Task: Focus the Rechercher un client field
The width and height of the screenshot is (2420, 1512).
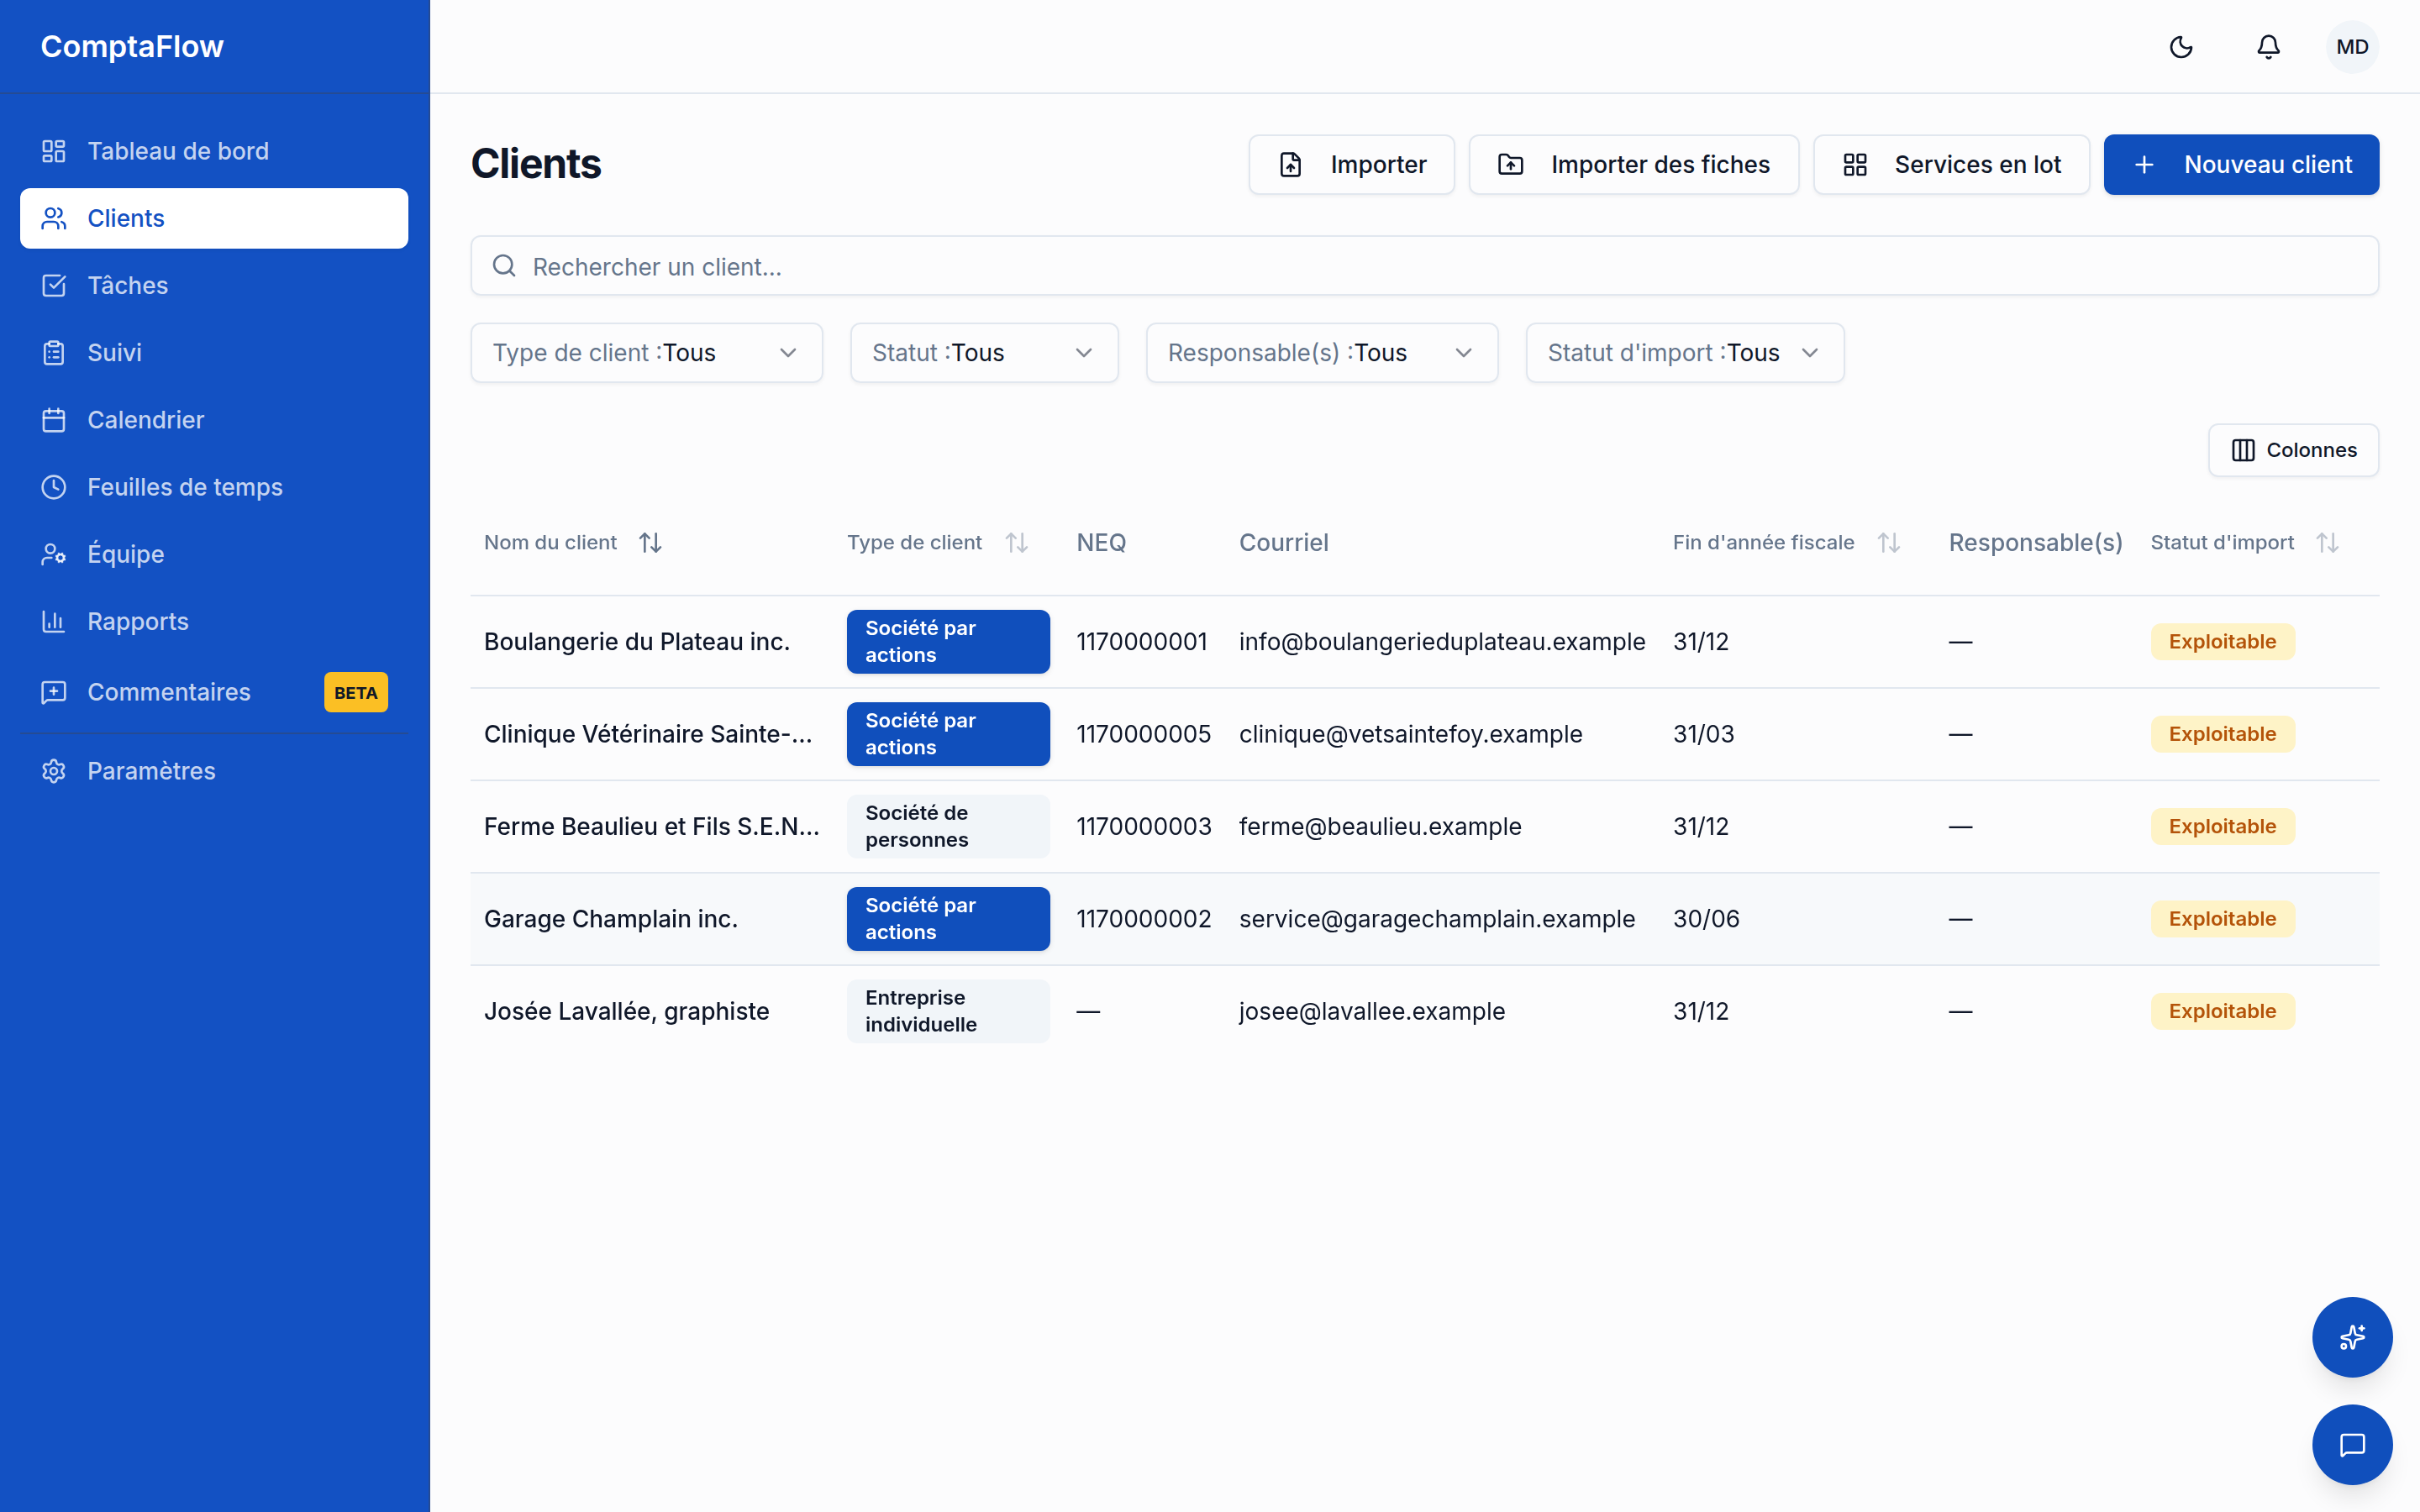Action: pyautogui.click(x=1424, y=266)
